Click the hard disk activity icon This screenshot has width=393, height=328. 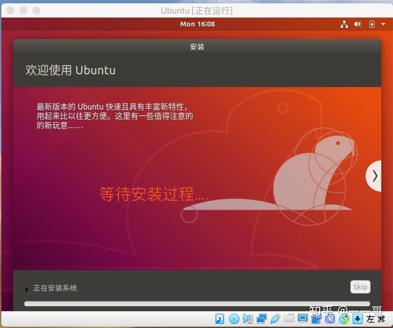coord(220,319)
